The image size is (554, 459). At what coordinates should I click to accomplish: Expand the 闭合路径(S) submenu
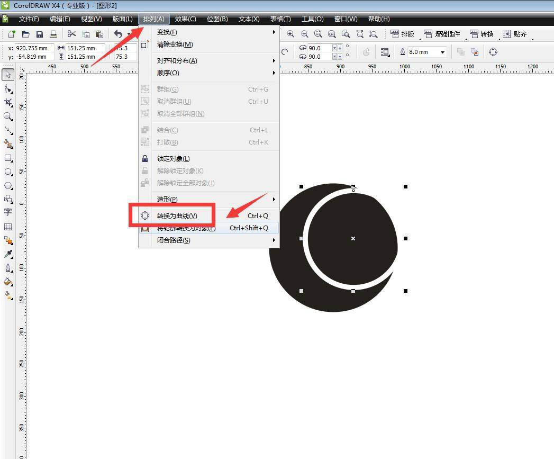tap(274, 240)
